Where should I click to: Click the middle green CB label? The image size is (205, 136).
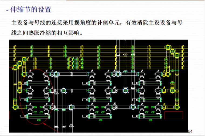click(x=100, y=120)
